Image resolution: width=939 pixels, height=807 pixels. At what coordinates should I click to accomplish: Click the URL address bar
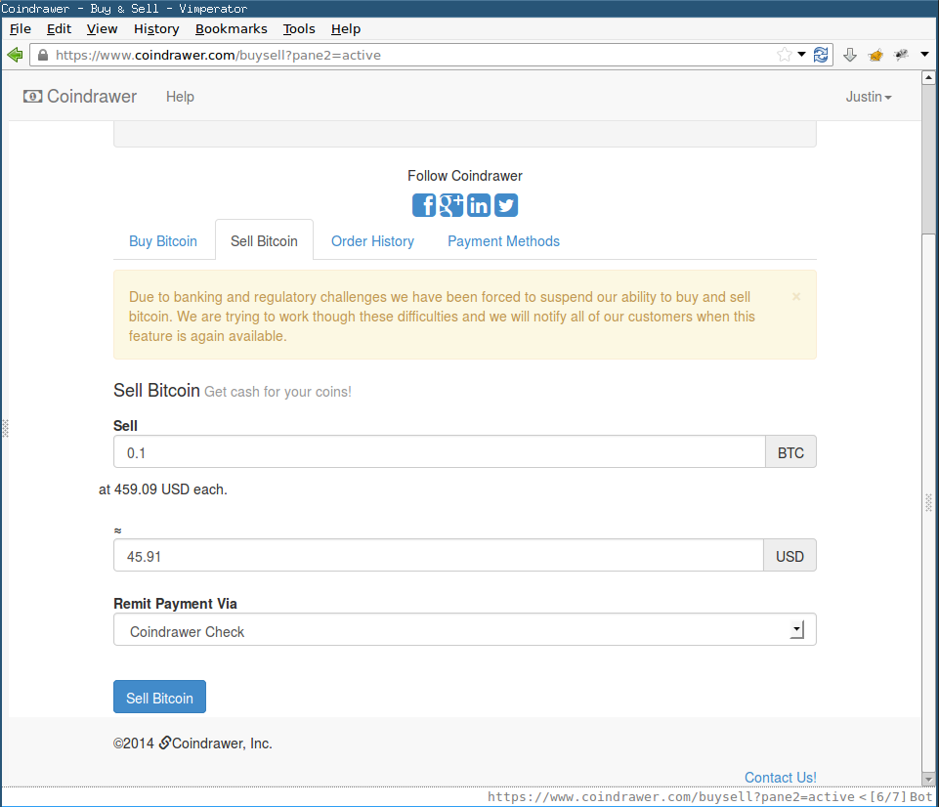(x=407, y=55)
